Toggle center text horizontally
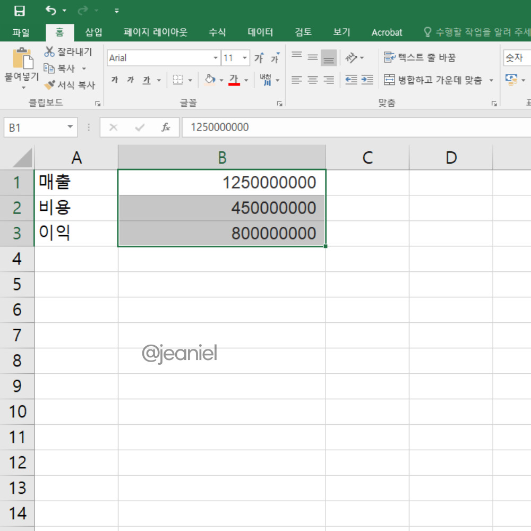The height and width of the screenshot is (531, 531). (313, 80)
